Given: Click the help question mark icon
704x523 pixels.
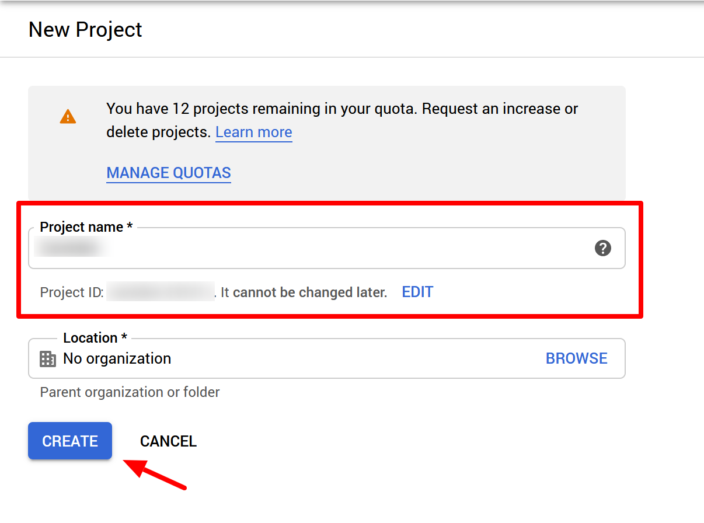Looking at the screenshot, I should pos(602,248).
